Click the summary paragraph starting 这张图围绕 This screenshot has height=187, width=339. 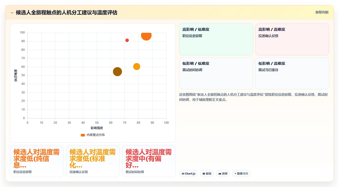[253, 97]
